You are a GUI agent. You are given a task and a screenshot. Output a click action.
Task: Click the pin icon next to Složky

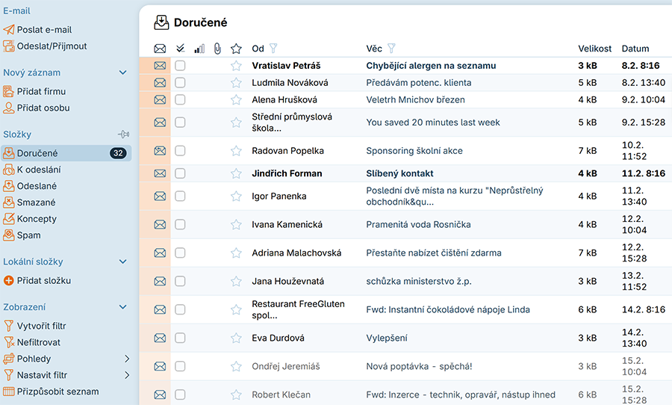[x=123, y=135]
